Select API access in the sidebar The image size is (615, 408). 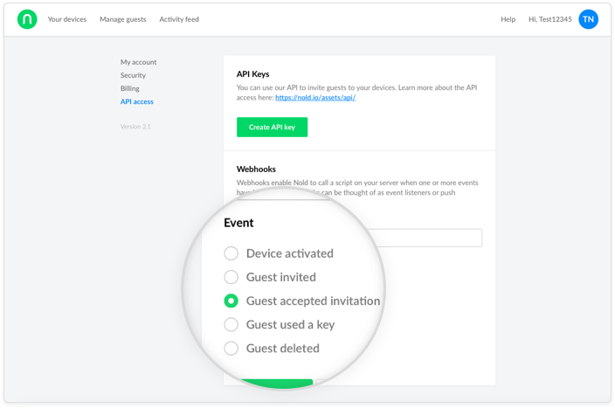[137, 101]
